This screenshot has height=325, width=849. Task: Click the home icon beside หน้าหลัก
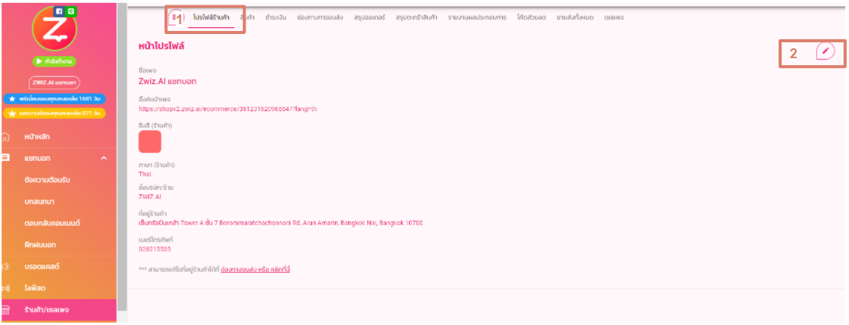point(6,137)
